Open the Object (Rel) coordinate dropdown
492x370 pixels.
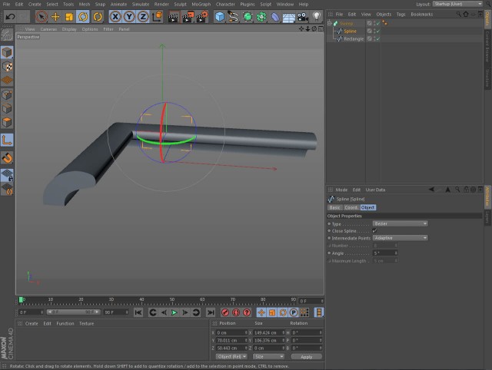[x=231, y=357]
